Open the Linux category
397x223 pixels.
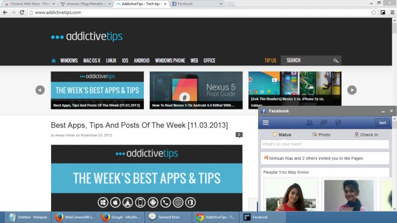coord(111,61)
